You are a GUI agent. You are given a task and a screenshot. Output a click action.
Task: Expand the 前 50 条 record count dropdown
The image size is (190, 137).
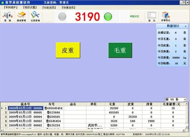click(x=185, y=100)
